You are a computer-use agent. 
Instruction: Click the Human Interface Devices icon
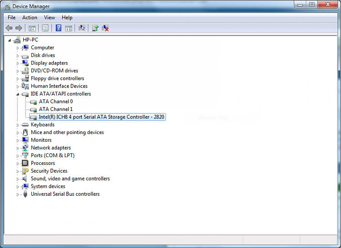(25, 86)
